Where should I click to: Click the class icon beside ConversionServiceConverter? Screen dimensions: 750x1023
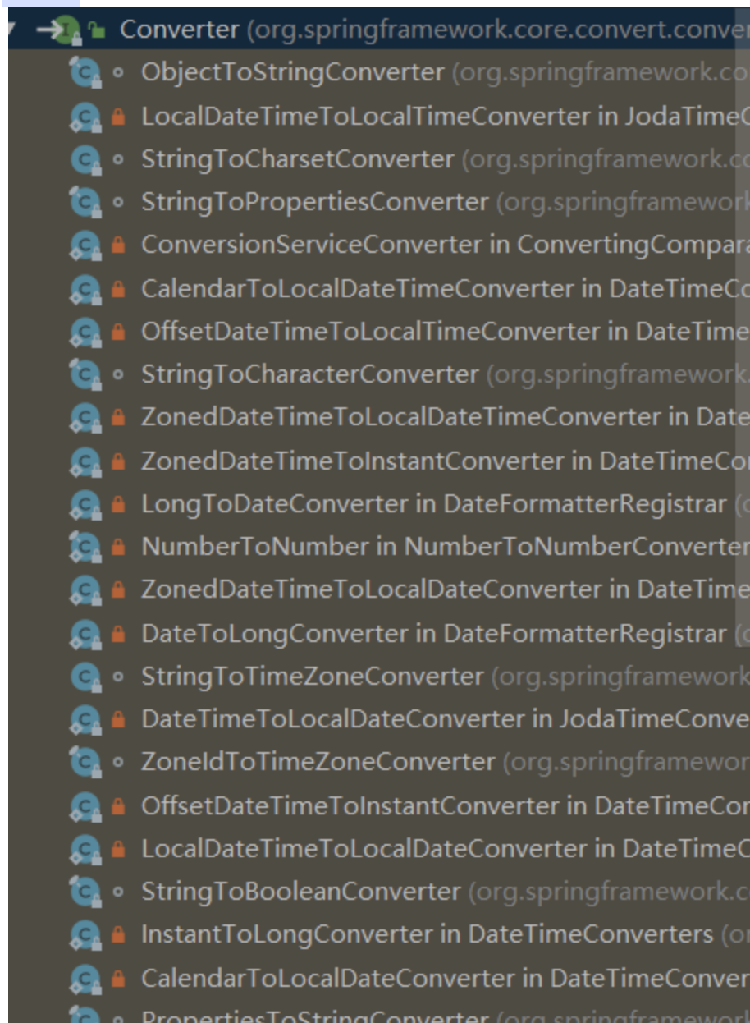point(85,245)
